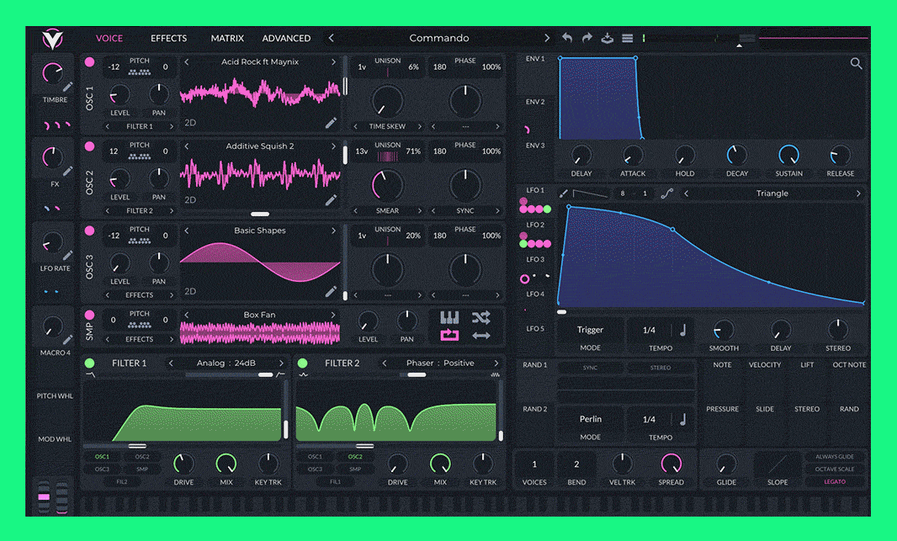Image resolution: width=897 pixels, height=541 pixels.
Task: Open the hamburger menu icon beside the preset name
Action: pos(627,38)
